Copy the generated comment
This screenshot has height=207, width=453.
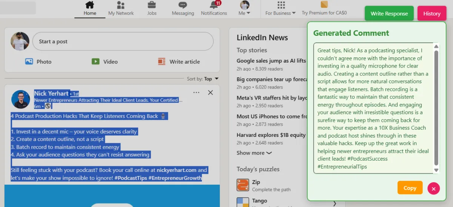(x=410, y=188)
